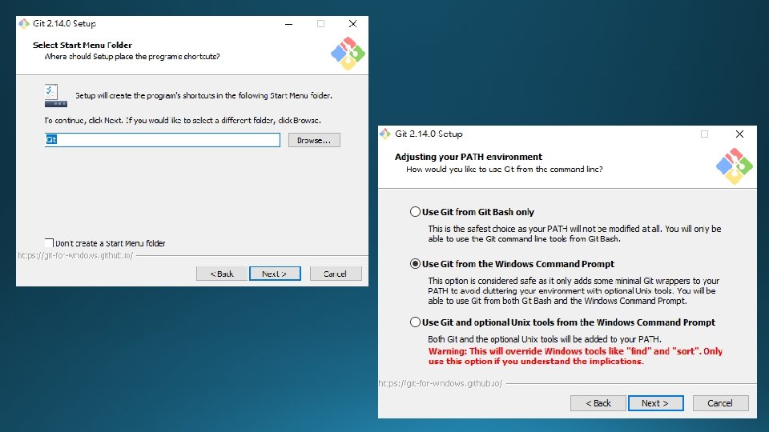Click Cancel in Start Menu Folder window
This screenshot has width=769, height=432.
tap(336, 274)
